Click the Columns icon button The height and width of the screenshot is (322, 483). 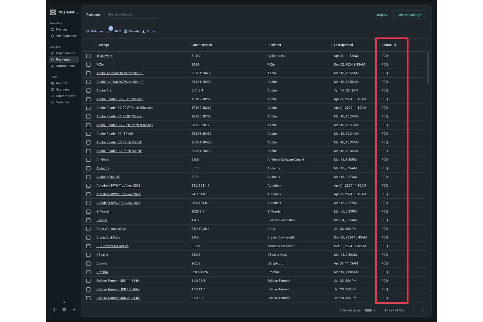point(94,31)
